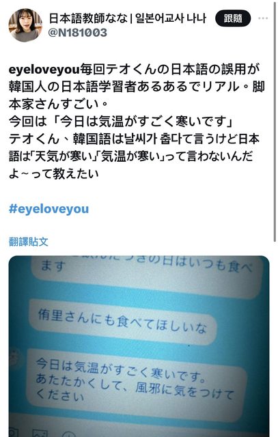Open the attached chat screenshot image
The width and height of the screenshot is (278, 437).
pos(139,346)
